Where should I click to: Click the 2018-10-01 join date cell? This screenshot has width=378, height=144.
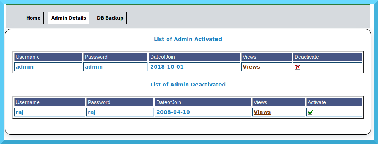194,67
